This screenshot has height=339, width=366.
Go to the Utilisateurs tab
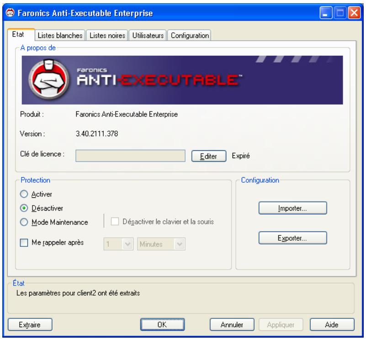click(148, 36)
